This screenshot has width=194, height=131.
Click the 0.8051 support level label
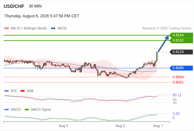pyautogui.click(x=178, y=82)
